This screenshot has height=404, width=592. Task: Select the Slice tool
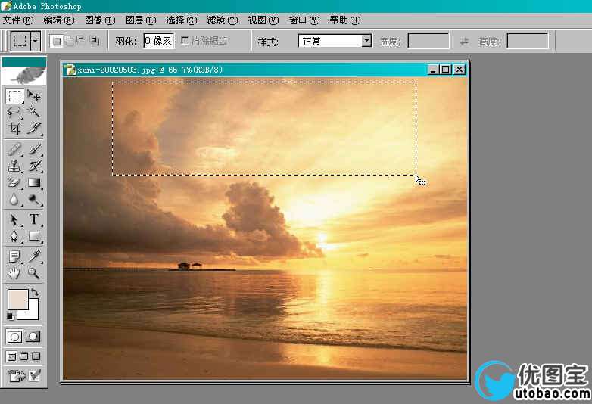tap(34, 129)
